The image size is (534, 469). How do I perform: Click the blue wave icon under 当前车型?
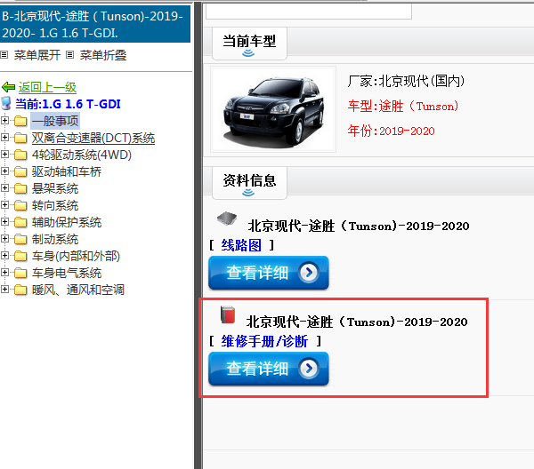[248, 53]
